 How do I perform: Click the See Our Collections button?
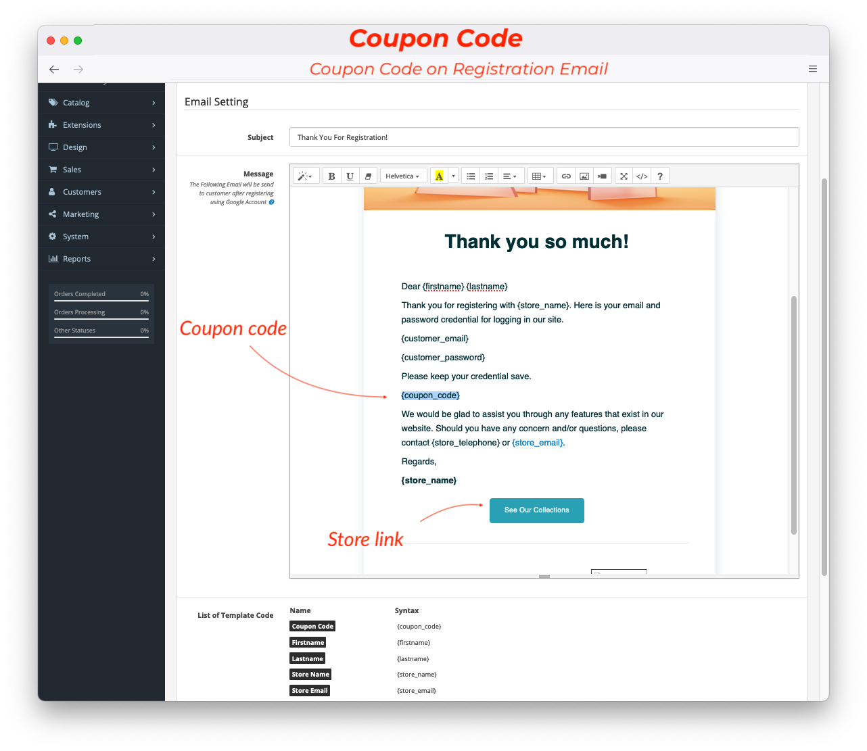click(x=537, y=510)
